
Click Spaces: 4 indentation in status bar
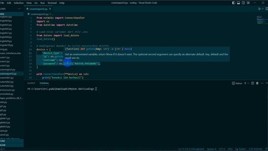point(211,149)
